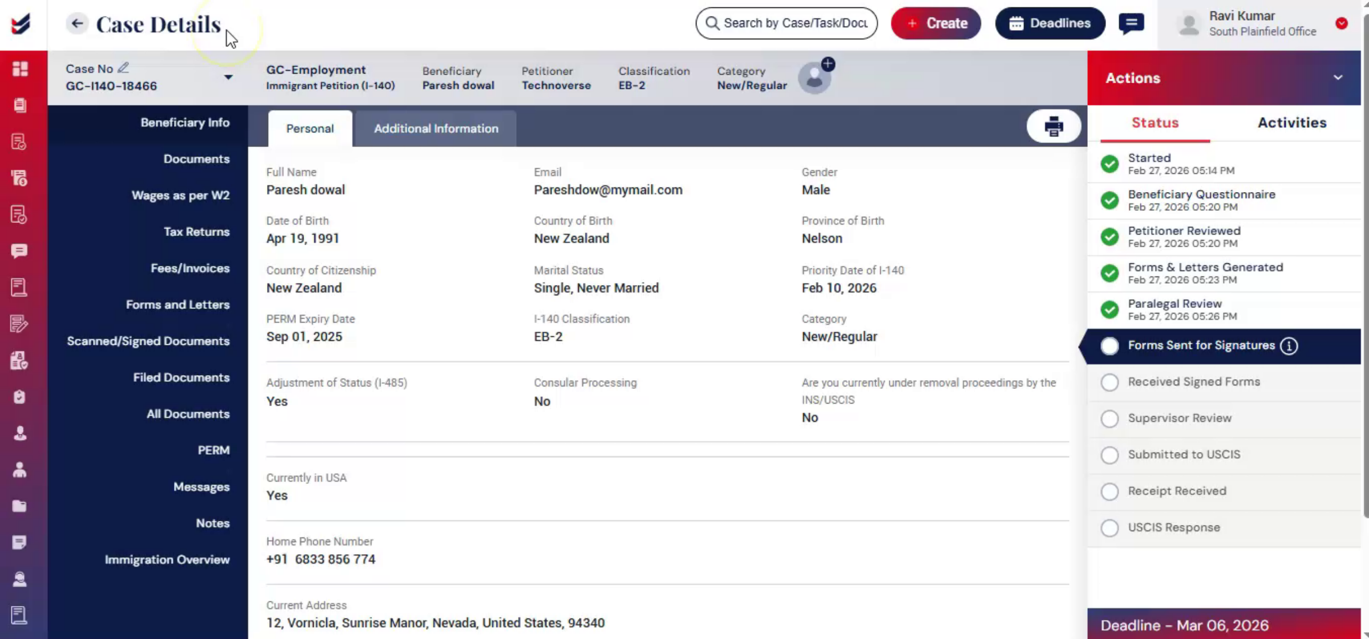Show info for Forms Sent for Signatures
The image size is (1369, 639).
click(1289, 346)
